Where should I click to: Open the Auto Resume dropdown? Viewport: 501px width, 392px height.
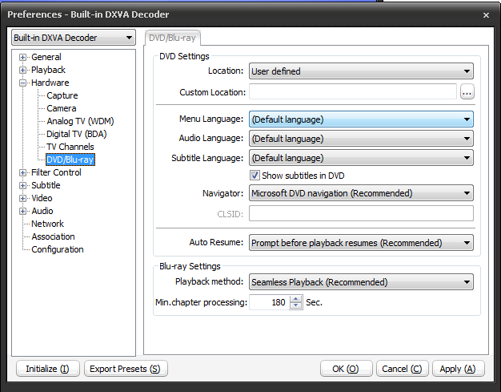click(360, 243)
